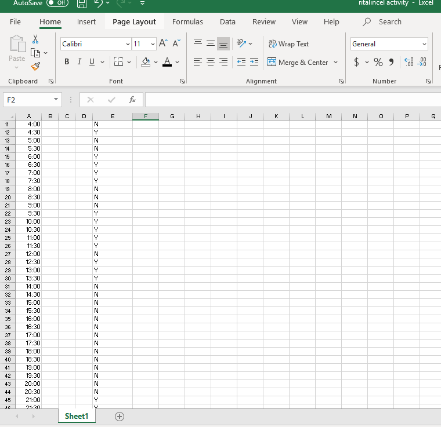
Task: Expand the Name Box dropdown arrow
Action: [56, 99]
